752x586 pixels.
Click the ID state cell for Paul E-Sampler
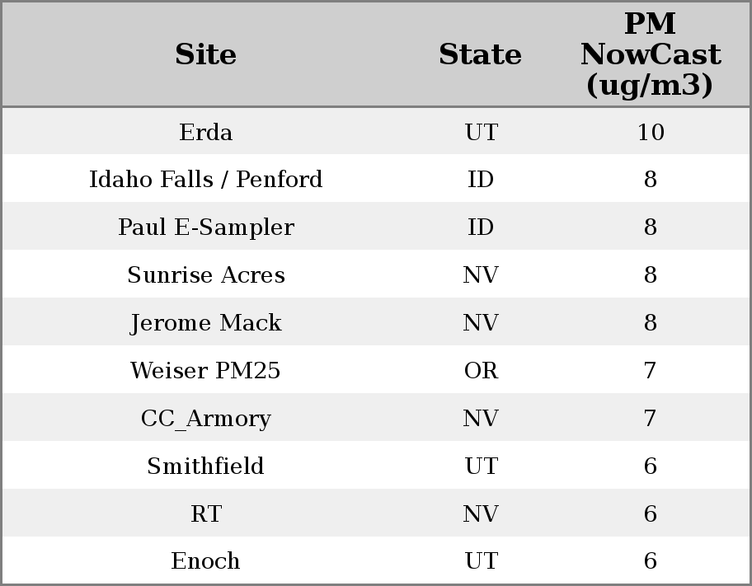click(481, 227)
